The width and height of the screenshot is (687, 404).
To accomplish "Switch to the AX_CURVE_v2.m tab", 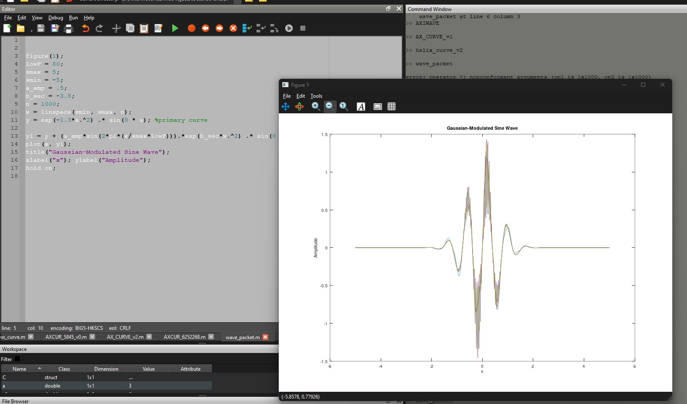I will click(125, 337).
